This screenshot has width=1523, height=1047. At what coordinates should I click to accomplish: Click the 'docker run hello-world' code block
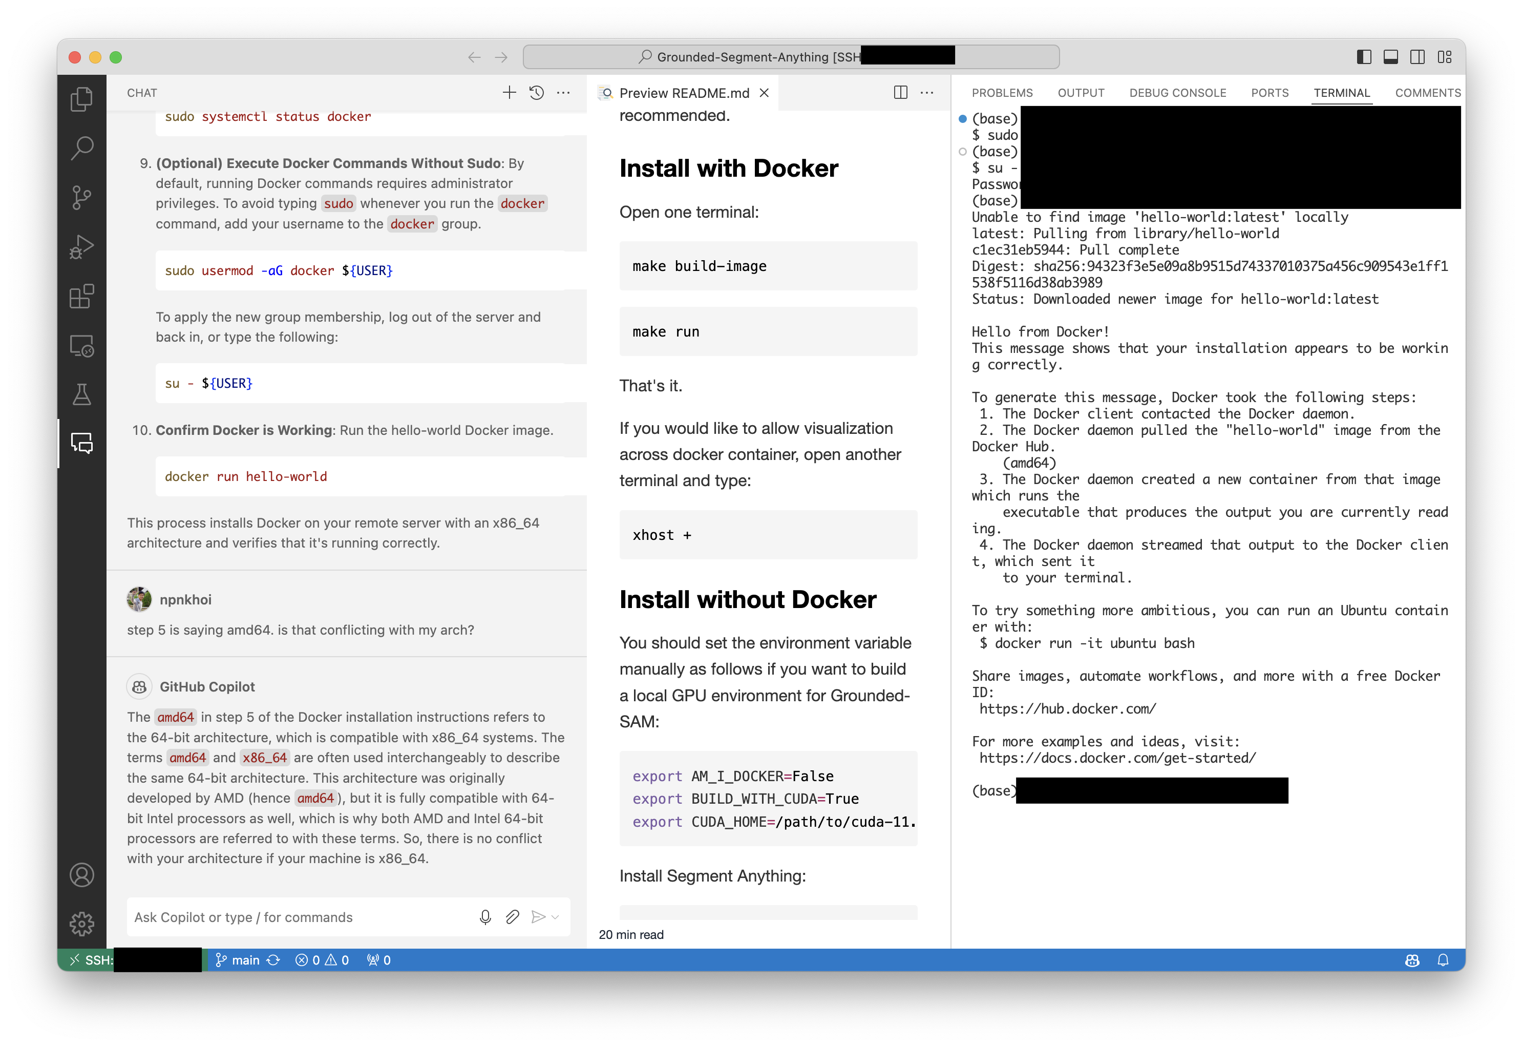[x=371, y=476]
